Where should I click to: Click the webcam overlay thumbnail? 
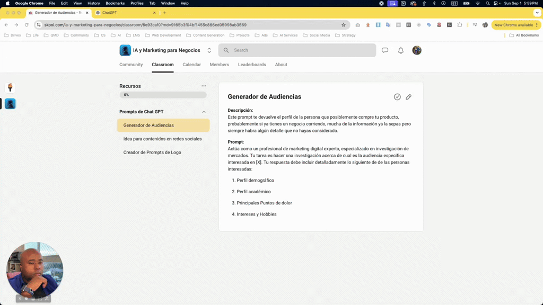(34, 270)
